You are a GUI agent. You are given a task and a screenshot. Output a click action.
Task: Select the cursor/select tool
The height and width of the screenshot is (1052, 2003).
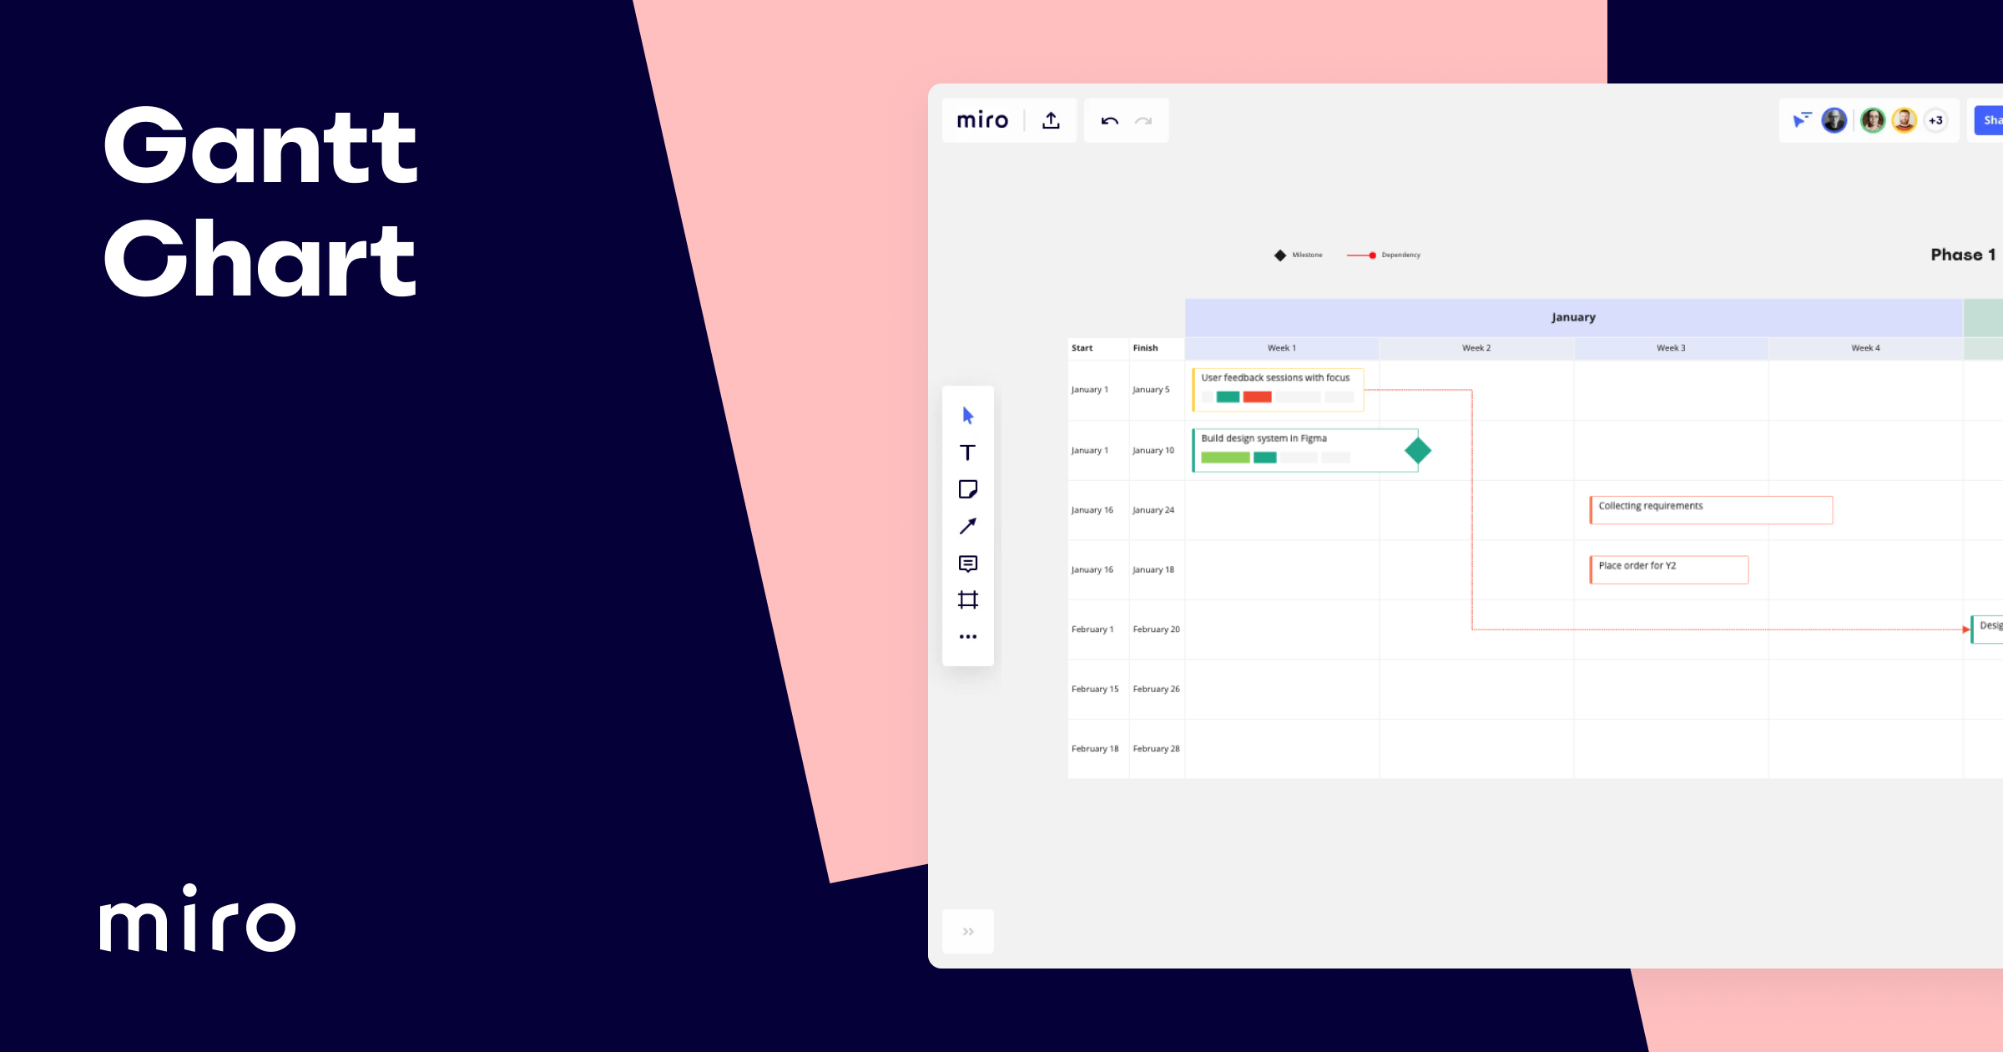[x=967, y=415]
